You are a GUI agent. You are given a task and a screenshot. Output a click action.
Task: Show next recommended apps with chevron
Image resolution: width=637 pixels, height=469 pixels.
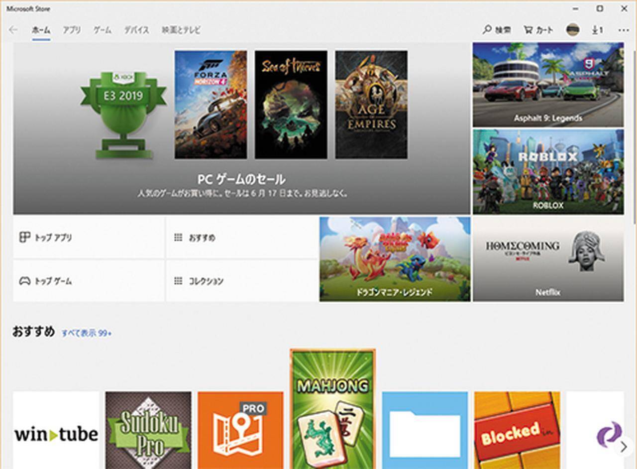click(624, 447)
